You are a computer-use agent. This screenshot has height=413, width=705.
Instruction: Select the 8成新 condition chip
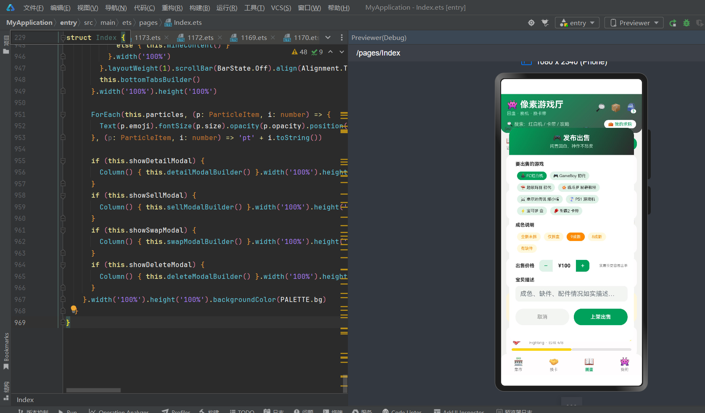597,237
